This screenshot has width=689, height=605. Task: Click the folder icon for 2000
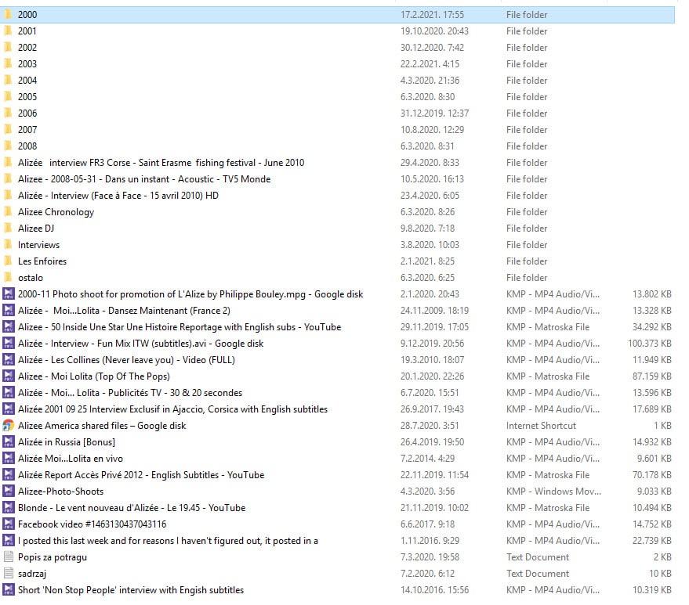pyautogui.click(x=8, y=14)
